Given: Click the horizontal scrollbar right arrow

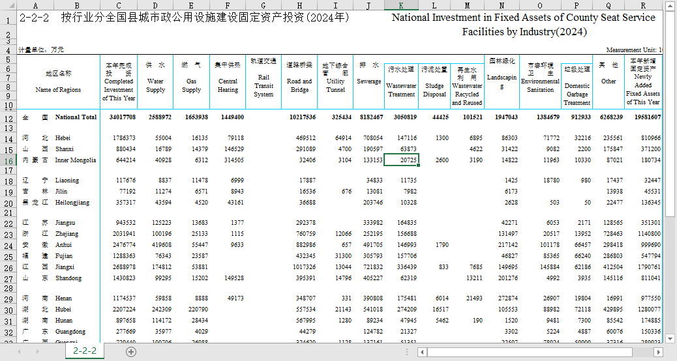Looking at the screenshot, I should coord(658,353).
